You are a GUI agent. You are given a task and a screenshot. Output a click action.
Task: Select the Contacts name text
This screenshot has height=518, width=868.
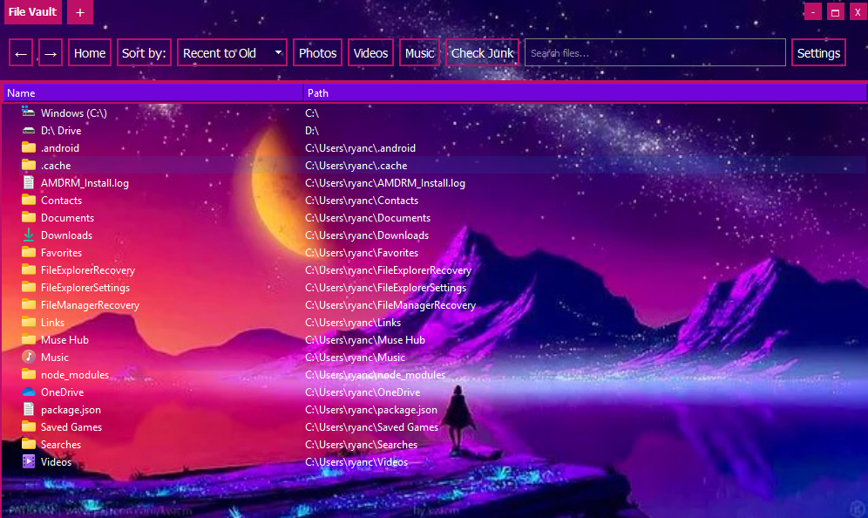point(62,200)
